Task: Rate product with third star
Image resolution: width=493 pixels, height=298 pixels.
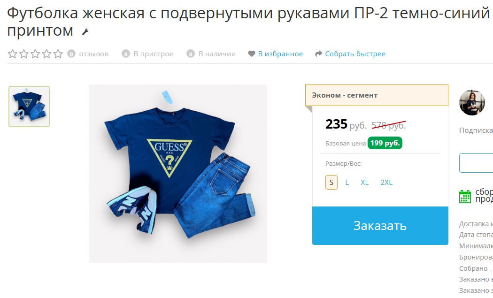Action: coord(35,54)
